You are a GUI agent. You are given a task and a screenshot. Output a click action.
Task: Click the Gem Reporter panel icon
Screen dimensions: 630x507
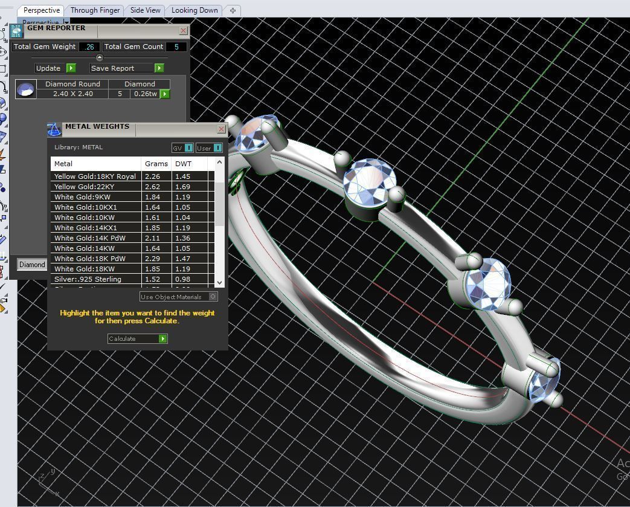[x=16, y=31]
